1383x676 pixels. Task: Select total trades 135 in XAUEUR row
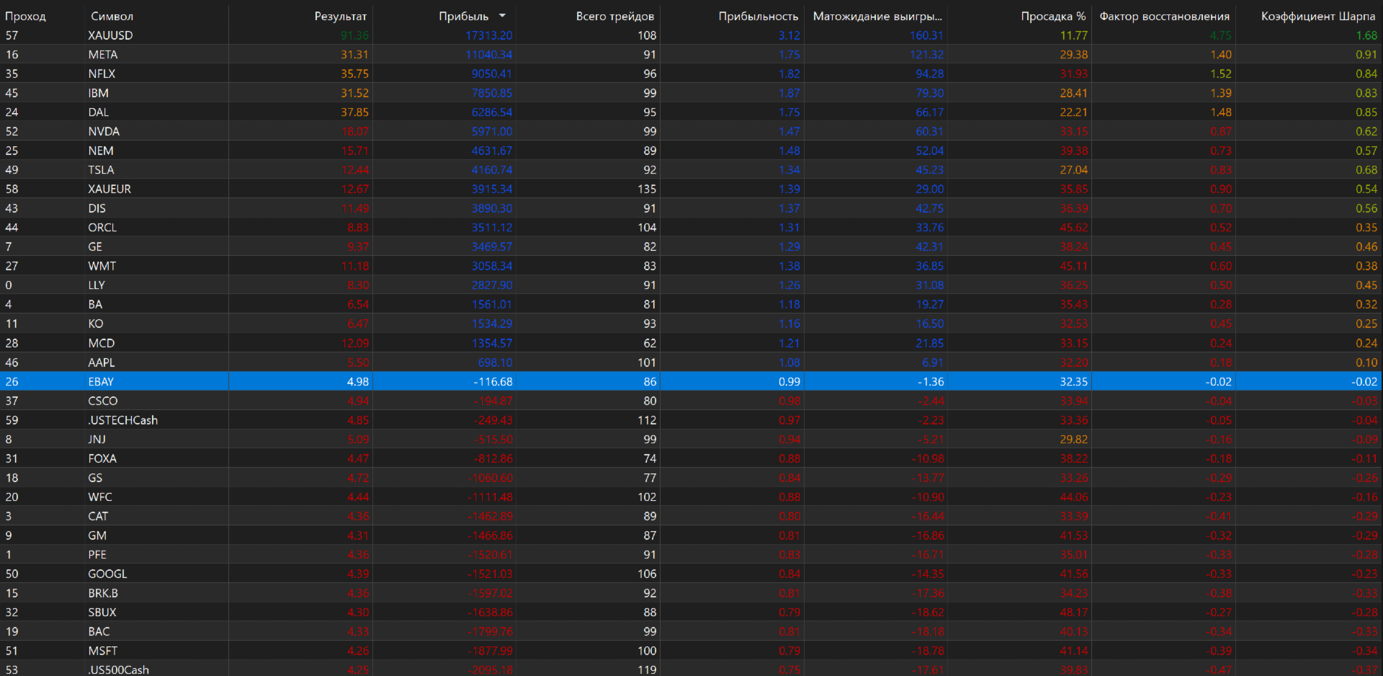[x=647, y=189]
